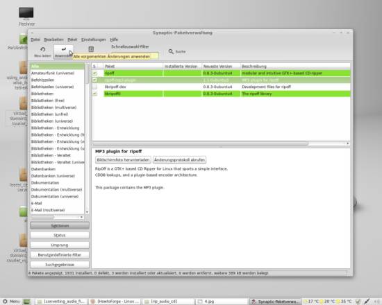Click 'Development files for ripoff' description cell
Viewport: 382px width, 305px height.
pos(266,87)
